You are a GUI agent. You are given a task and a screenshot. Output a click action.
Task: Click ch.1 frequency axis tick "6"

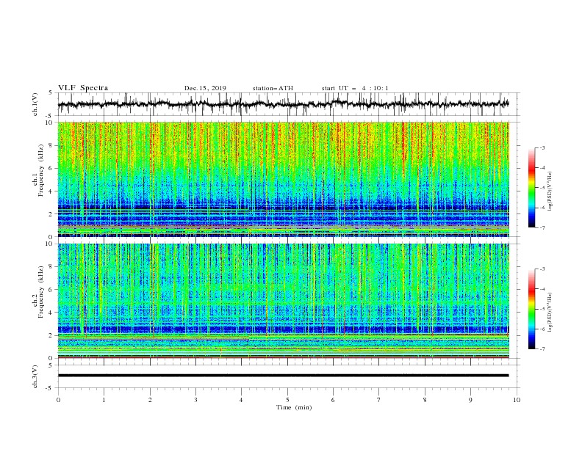(x=51, y=168)
